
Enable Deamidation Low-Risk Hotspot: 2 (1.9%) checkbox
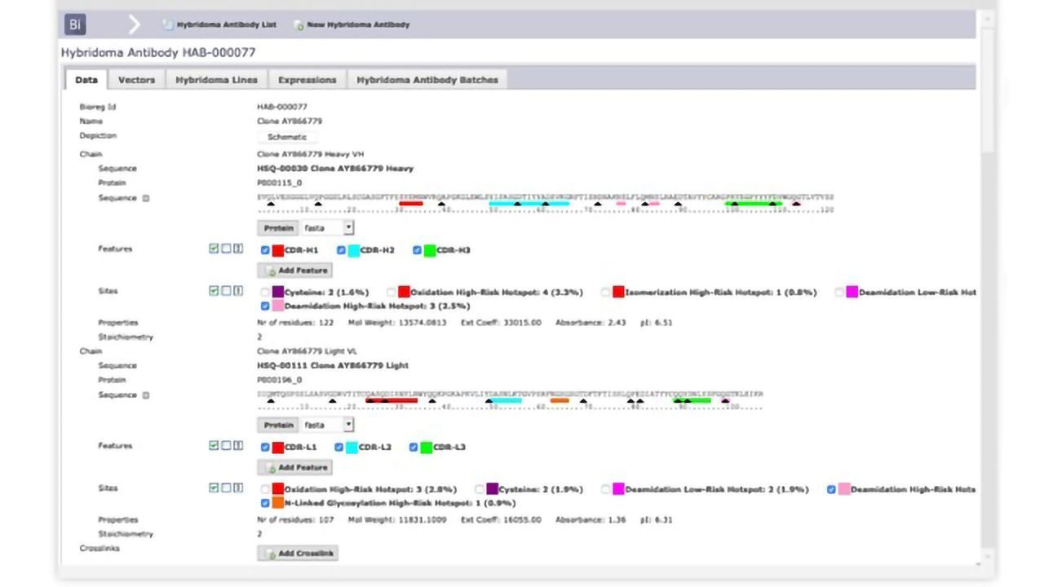pyautogui.click(x=606, y=489)
